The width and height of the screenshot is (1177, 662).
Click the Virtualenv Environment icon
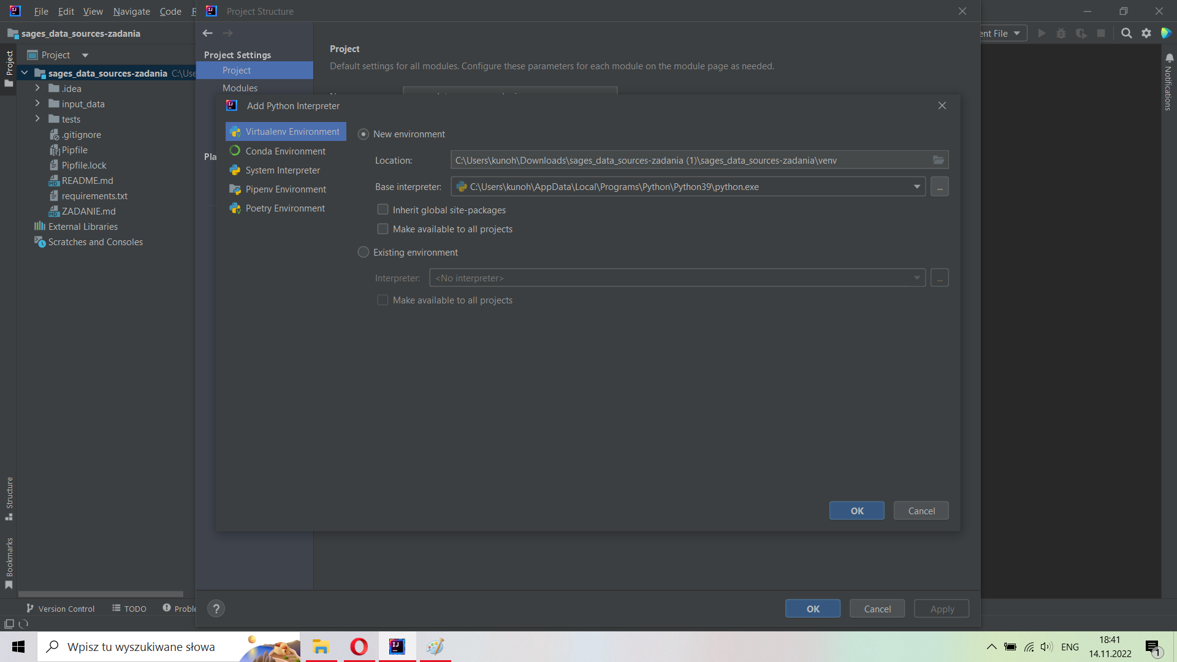tap(234, 132)
